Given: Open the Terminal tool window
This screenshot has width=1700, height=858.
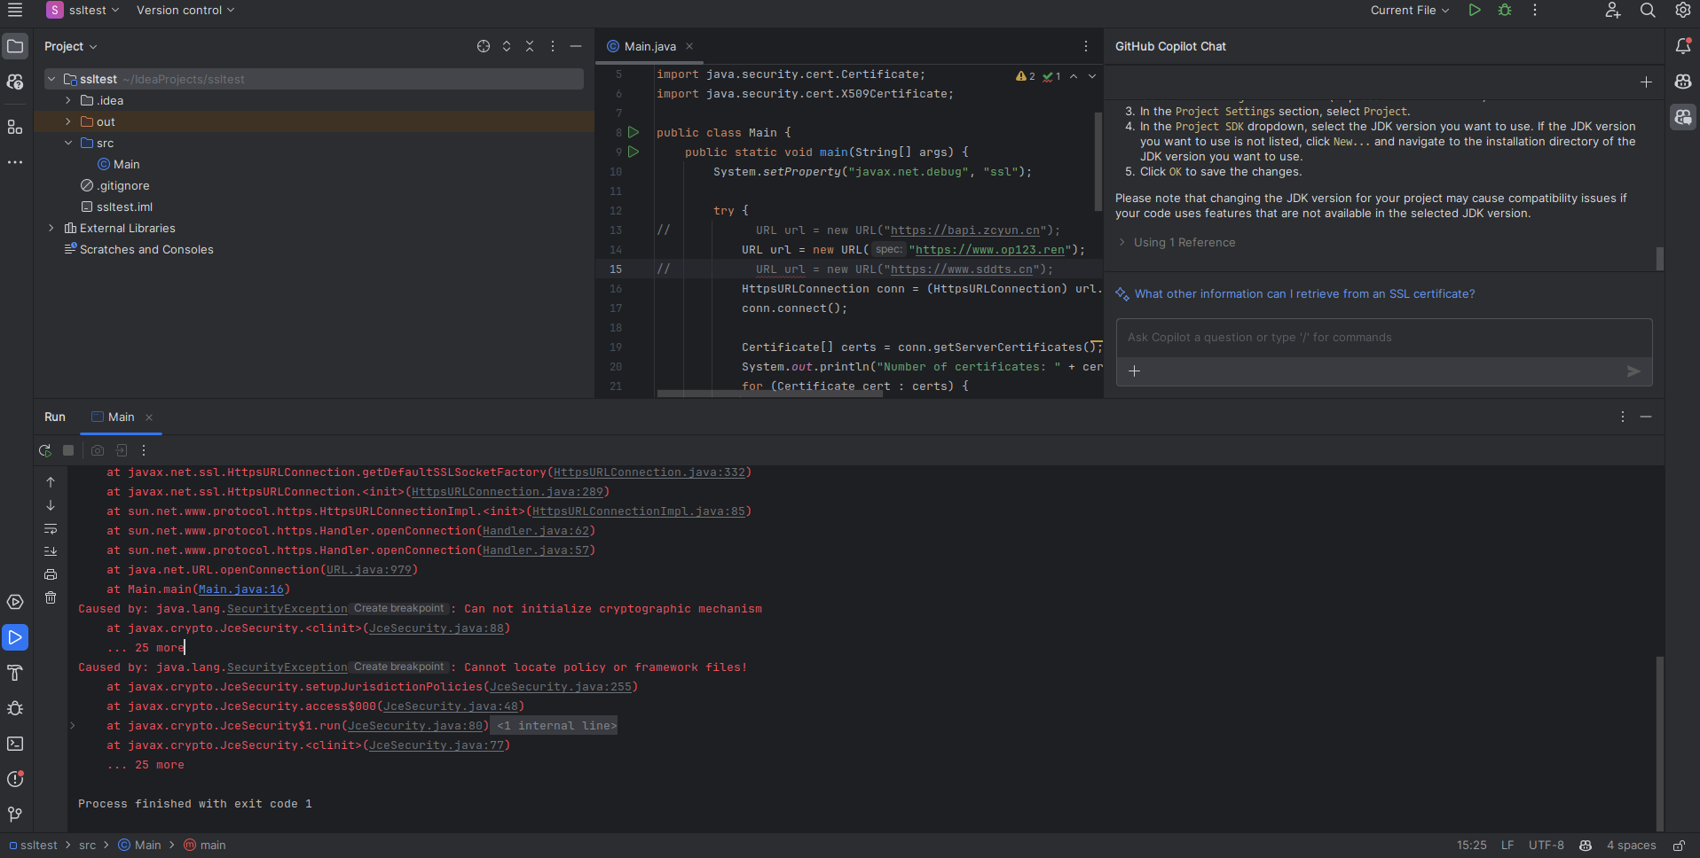Looking at the screenshot, I should coord(15,744).
